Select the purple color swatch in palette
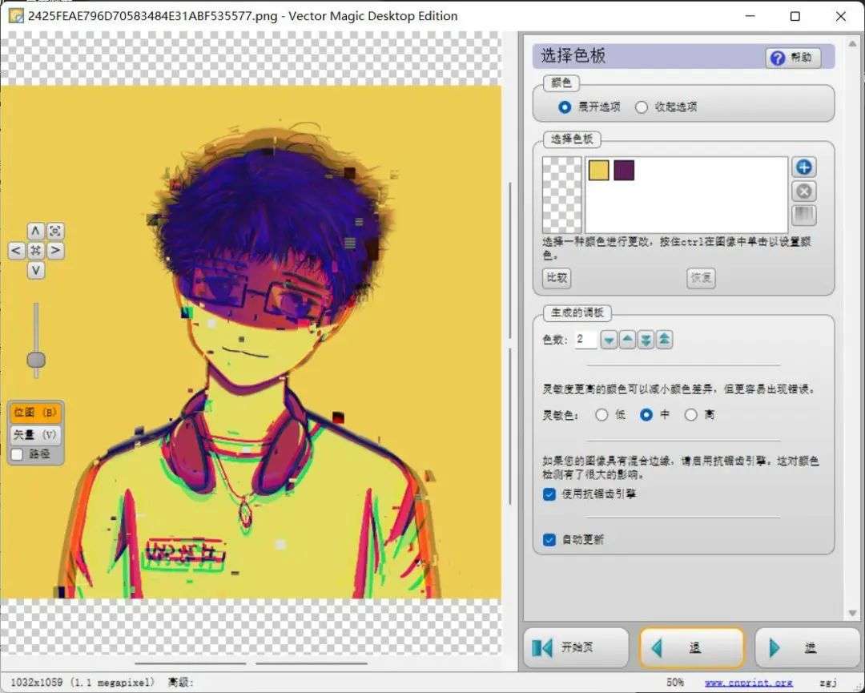 click(x=624, y=170)
